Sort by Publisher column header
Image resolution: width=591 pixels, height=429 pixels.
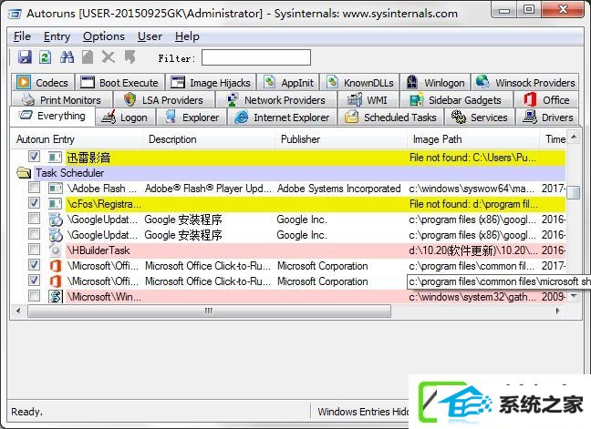pyautogui.click(x=341, y=139)
